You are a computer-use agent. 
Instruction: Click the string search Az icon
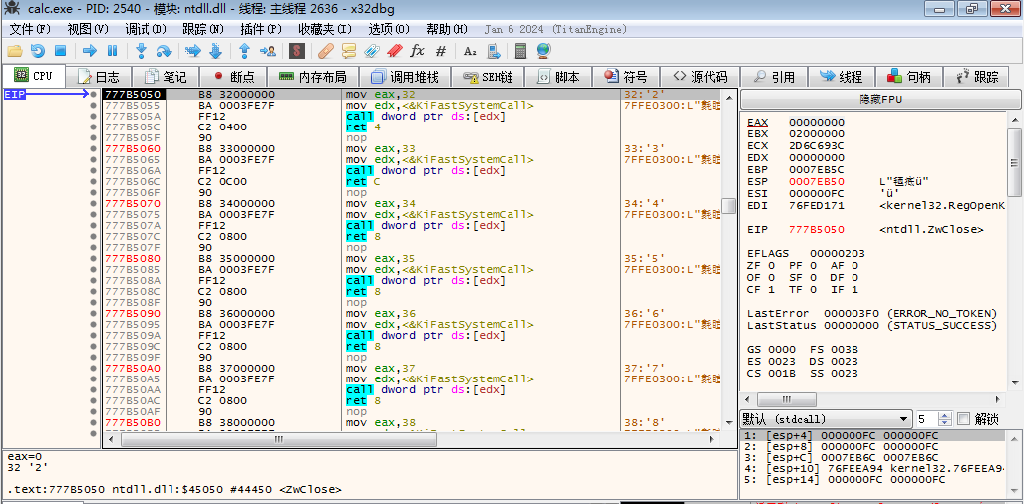[x=470, y=50]
